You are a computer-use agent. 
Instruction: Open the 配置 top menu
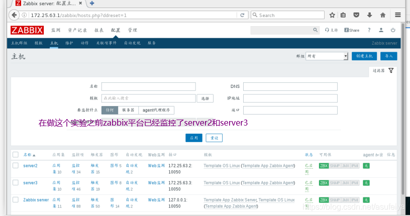pos(116,30)
